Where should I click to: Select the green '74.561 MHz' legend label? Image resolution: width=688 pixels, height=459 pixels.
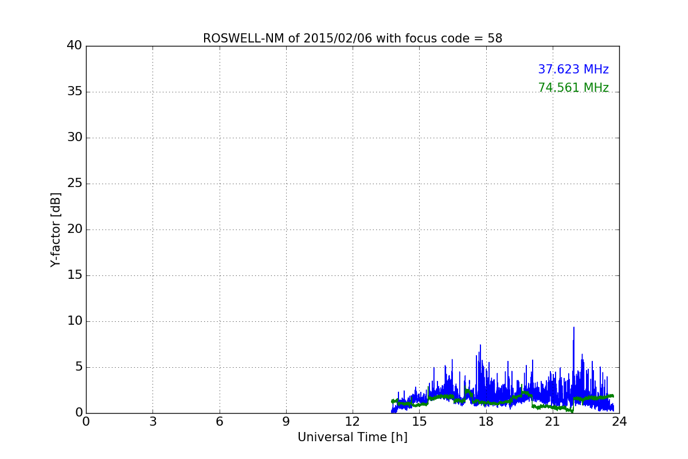573,88
